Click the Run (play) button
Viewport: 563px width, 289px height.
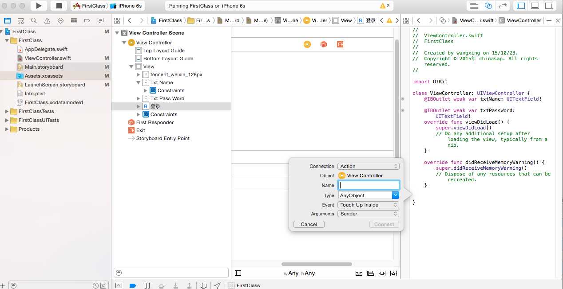39,6
